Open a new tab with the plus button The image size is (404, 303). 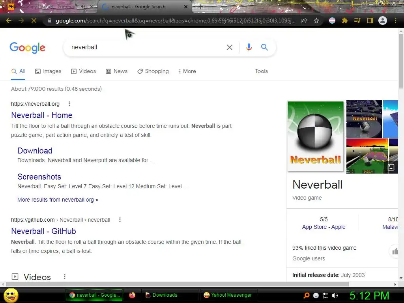pos(201,7)
